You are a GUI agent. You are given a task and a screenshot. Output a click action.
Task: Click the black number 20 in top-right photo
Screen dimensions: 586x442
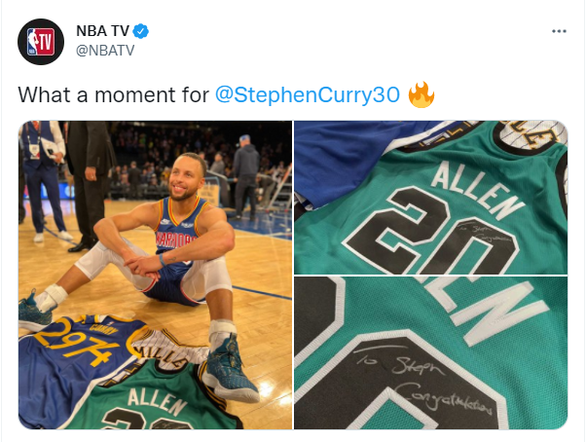point(430,234)
